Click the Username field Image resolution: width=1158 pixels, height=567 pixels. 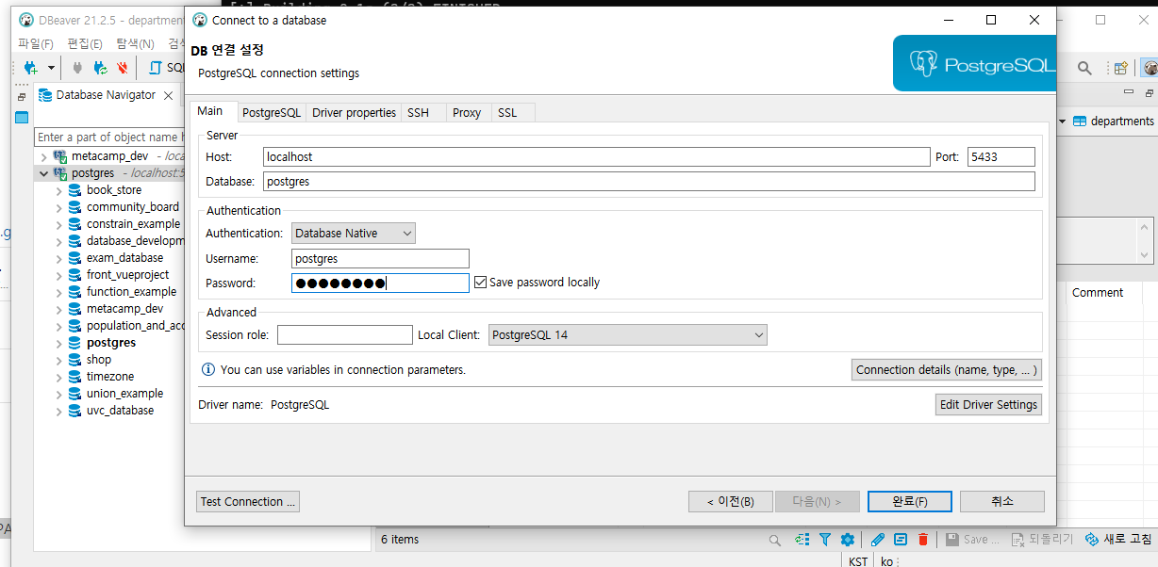(380, 258)
